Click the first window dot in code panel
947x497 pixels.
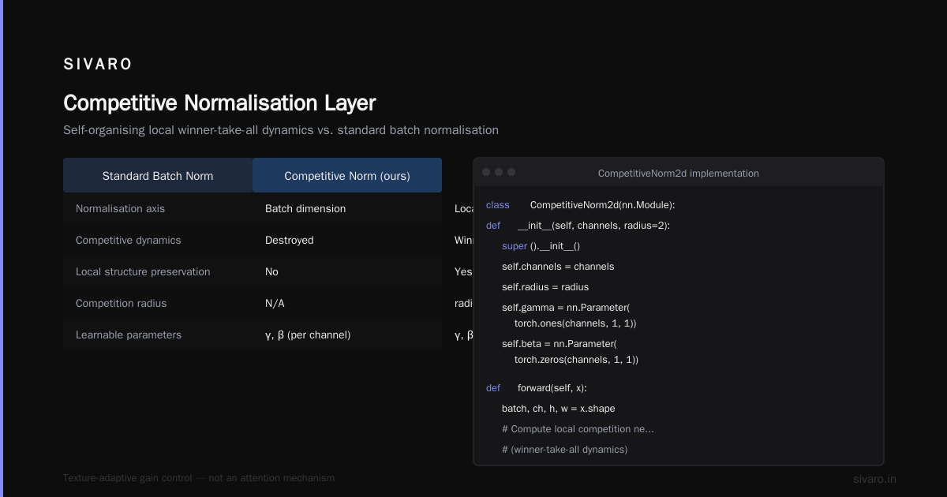pos(486,172)
